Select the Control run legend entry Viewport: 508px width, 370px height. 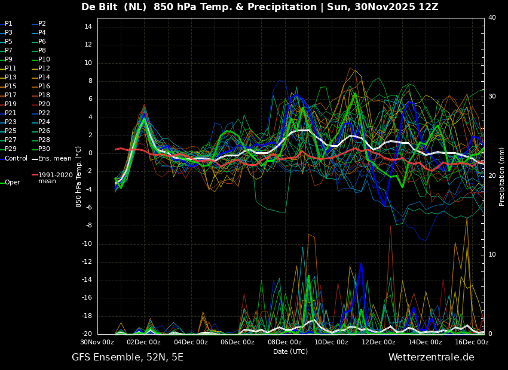(x=16, y=158)
